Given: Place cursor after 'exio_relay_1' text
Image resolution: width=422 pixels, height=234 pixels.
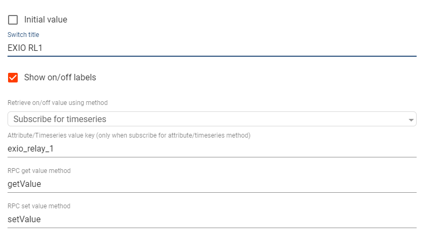Looking at the screenshot, I should (x=54, y=149).
